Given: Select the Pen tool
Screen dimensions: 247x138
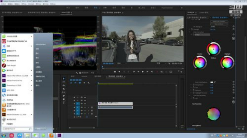Looking at the screenshot, I should tap(64, 96).
